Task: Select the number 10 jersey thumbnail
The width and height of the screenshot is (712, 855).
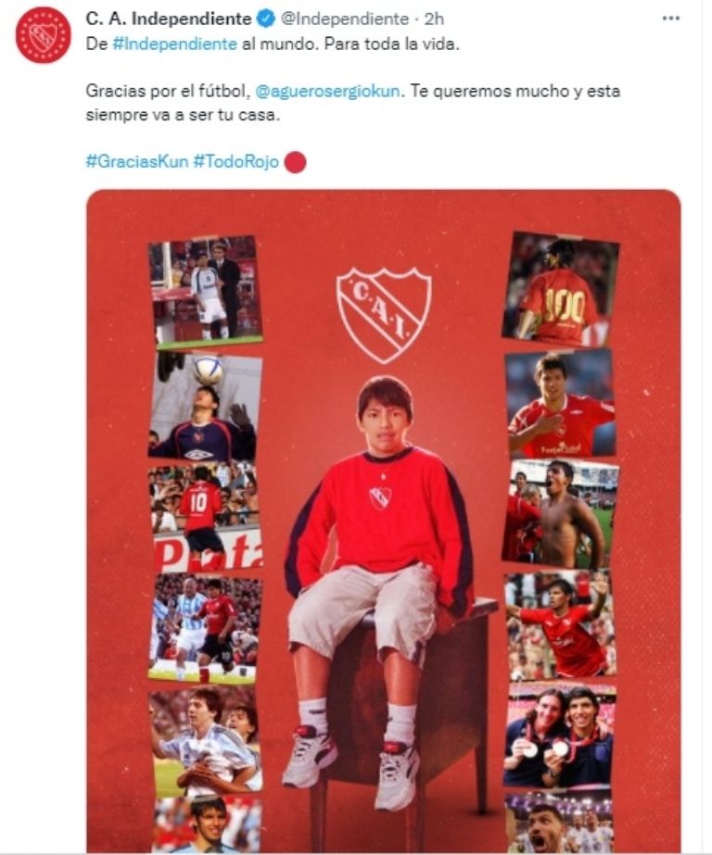Action: (206, 517)
